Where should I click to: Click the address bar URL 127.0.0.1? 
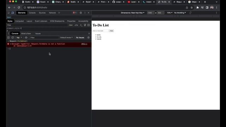(x=37, y=7)
